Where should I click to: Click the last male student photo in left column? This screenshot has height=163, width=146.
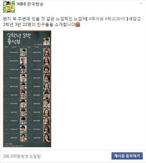[23, 138]
